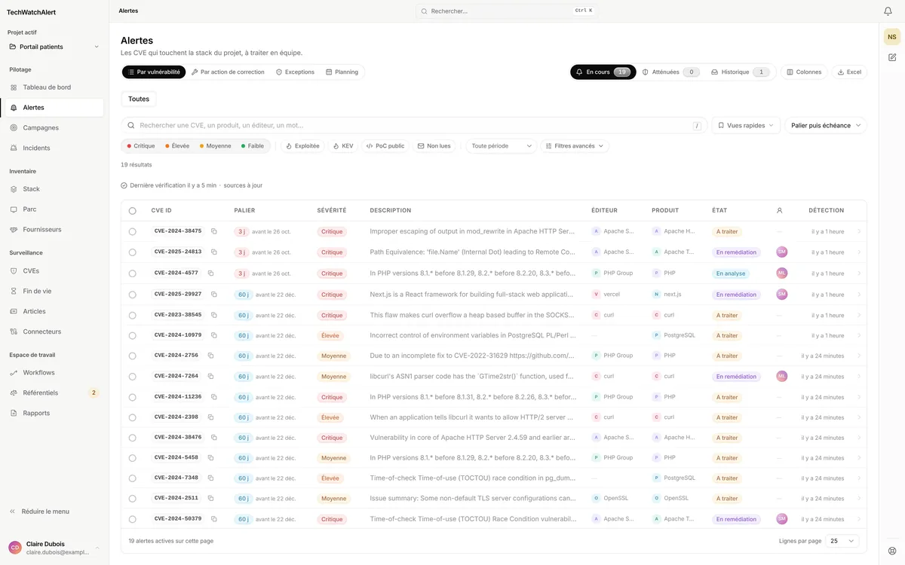905x565 pixels.
Task: Select row CVE-2024-38475
Action: pyautogui.click(x=132, y=231)
